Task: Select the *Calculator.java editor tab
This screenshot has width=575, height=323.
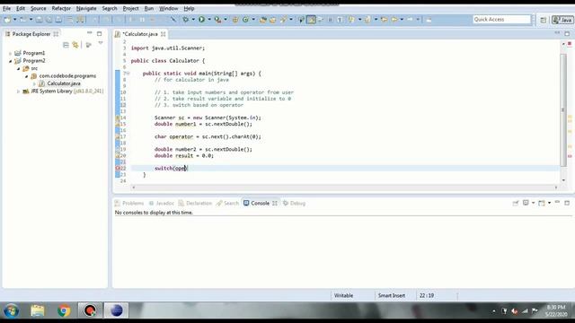Action: [140, 34]
